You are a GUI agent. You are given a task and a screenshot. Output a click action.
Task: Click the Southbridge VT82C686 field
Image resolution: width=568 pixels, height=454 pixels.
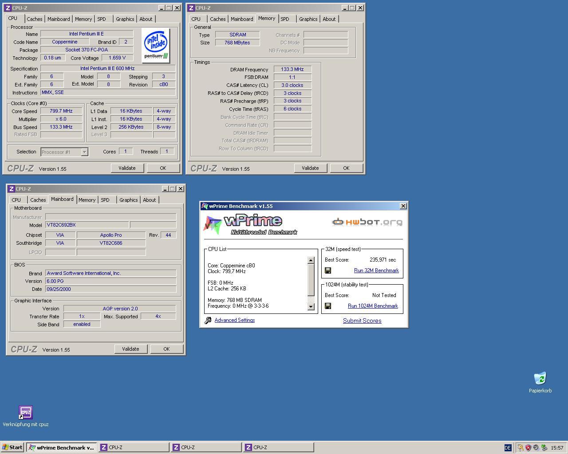(x=111, y=243)
